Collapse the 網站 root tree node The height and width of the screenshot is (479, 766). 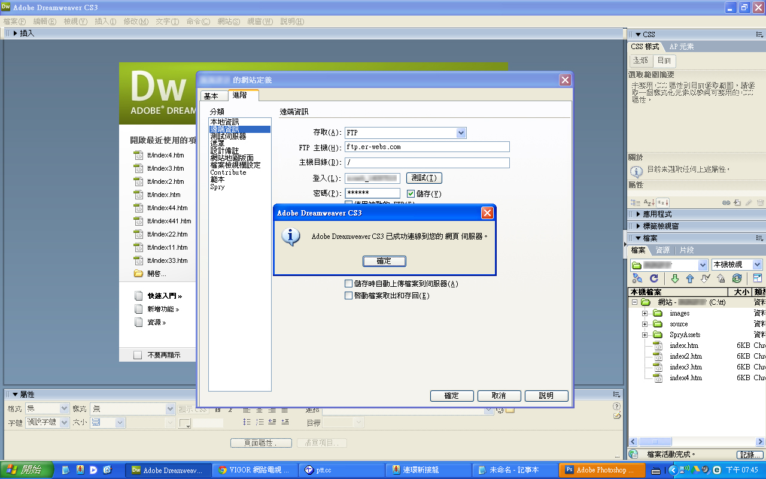634,302
